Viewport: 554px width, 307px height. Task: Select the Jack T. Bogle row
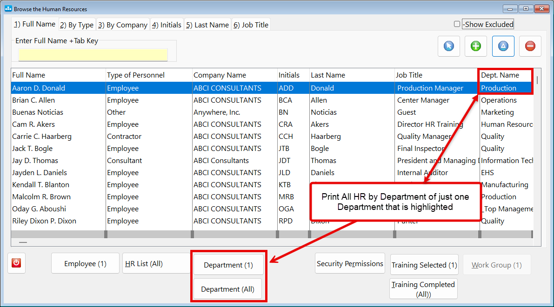271,148
